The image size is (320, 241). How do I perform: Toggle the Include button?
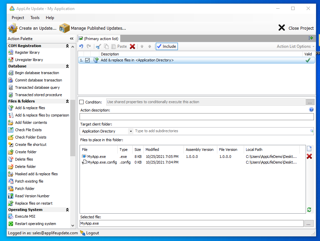167,46
